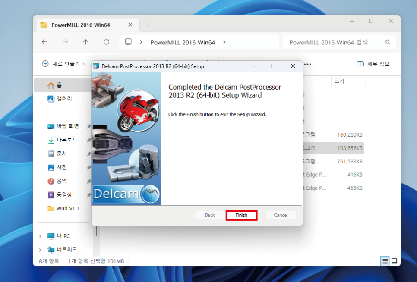Open the three-dot more options menu
The width and height of the screenshot is (417, 282).
tap(308, 64)
